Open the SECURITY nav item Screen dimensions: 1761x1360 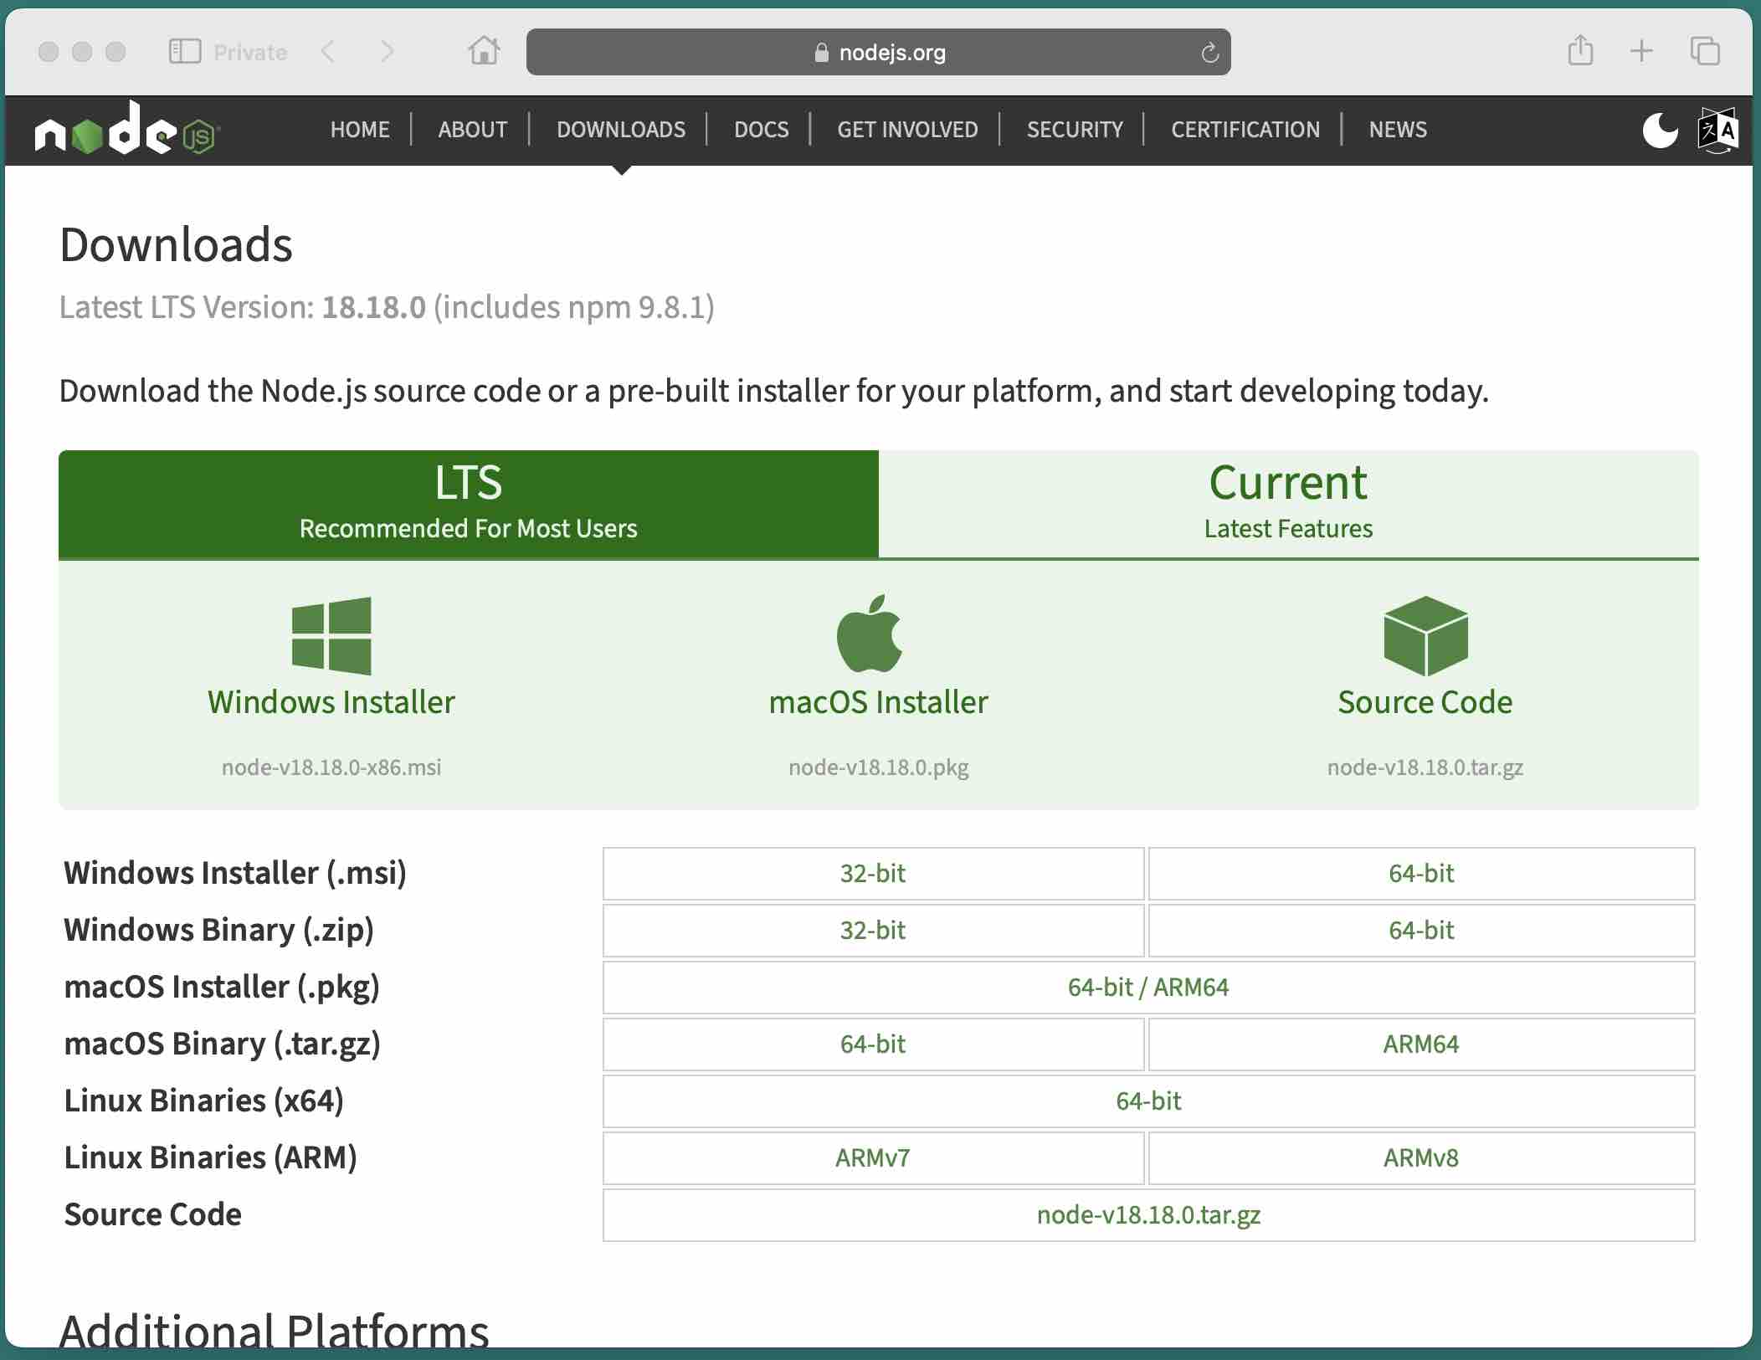(1075, 130)
